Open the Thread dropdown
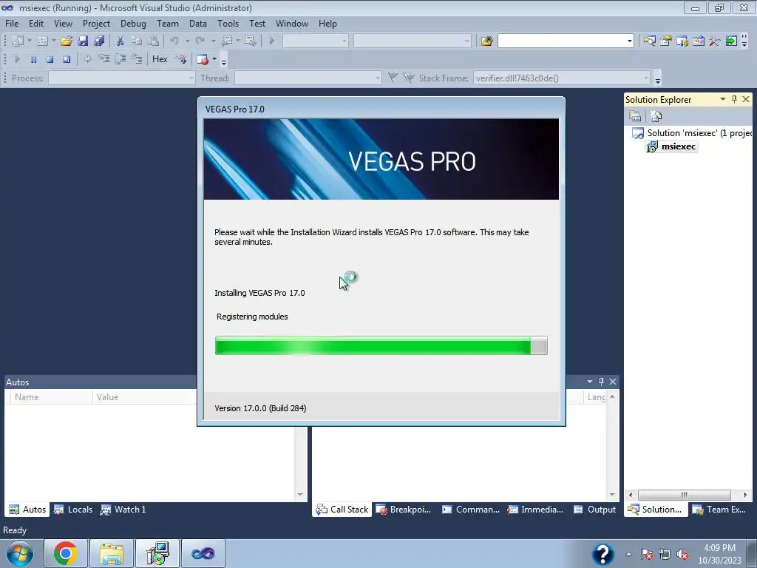The width and height of the screenshot is (757, 568). pyautogui.click(x=378, y=78)
